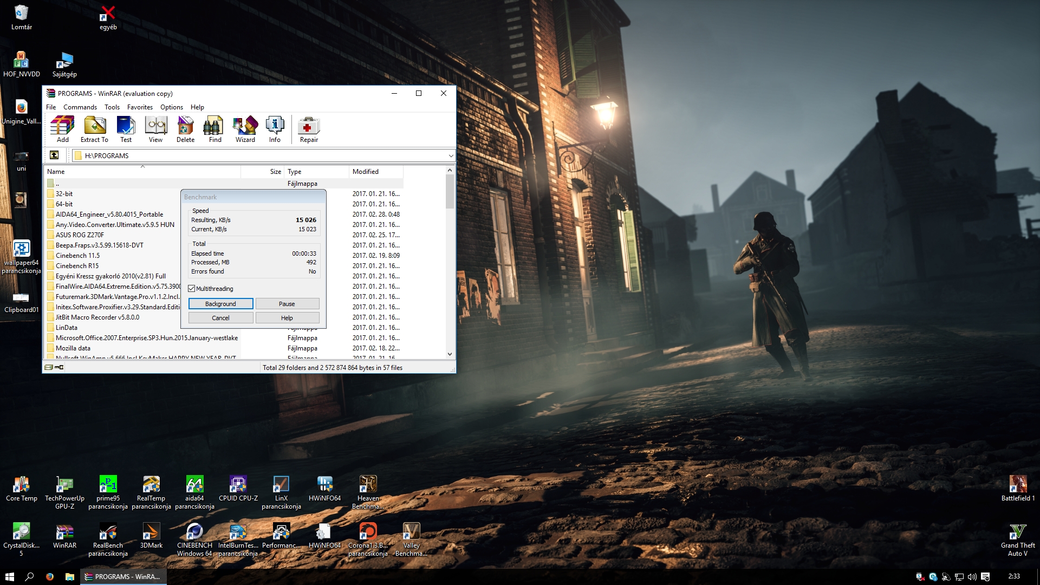The width and height of the screenshot is (1040, 585).
Task: Toggle the Multithreading checkbox
Action: (x=192, y=289)
